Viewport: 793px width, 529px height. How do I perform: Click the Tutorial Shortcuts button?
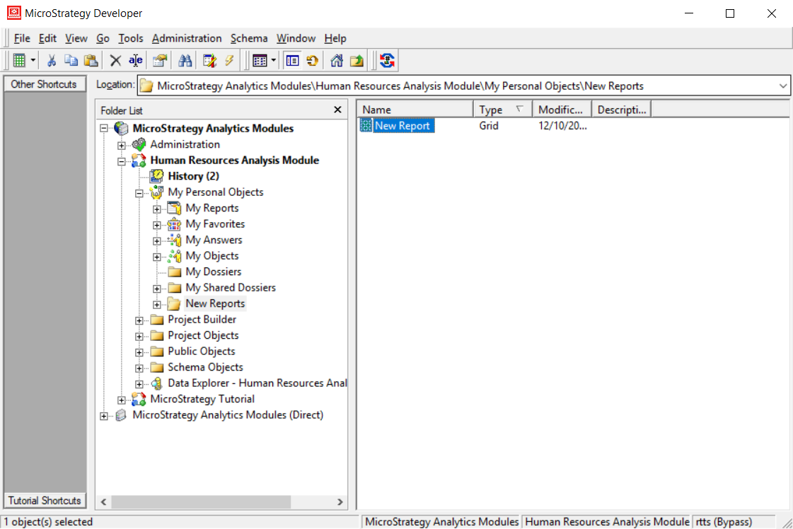pos(45,500)
